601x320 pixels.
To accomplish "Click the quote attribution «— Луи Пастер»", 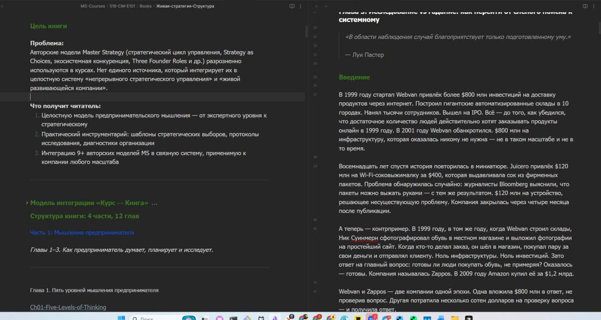I will (x=365, y=54).
